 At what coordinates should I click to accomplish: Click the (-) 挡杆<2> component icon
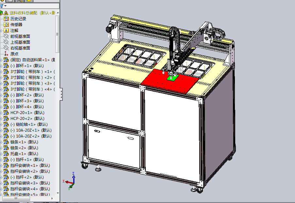6,177
